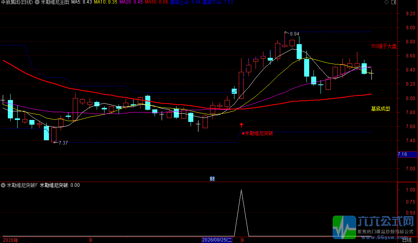Click the RS强于大盘 annotation
Screen dimensions: 418x243
click(x=384, y=46)
